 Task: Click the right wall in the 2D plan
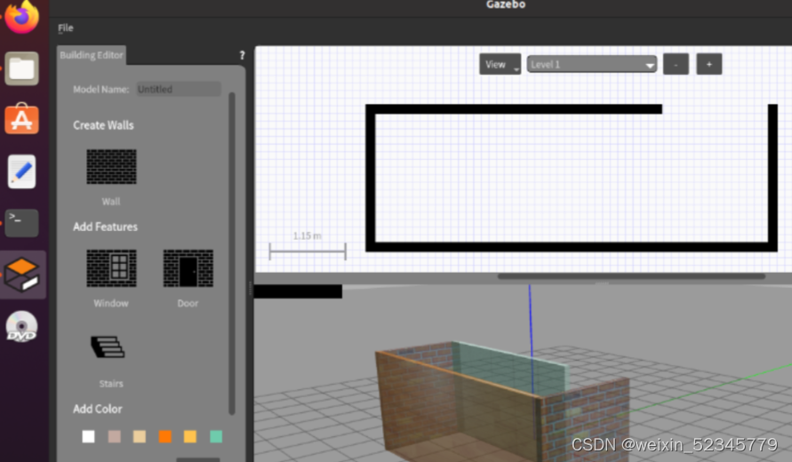point(772,178)
